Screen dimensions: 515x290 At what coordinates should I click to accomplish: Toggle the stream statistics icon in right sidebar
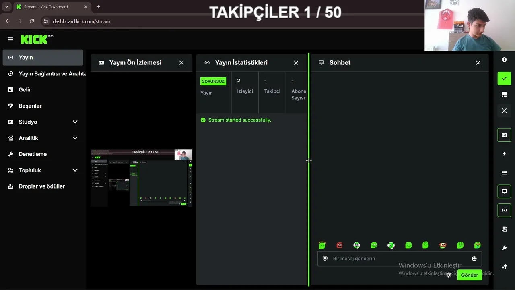click(504, 210)
